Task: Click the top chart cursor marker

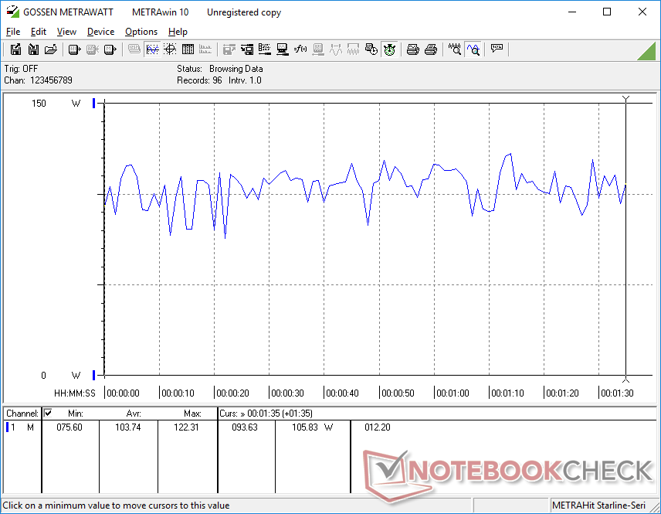Action: [x=626, y=99]
